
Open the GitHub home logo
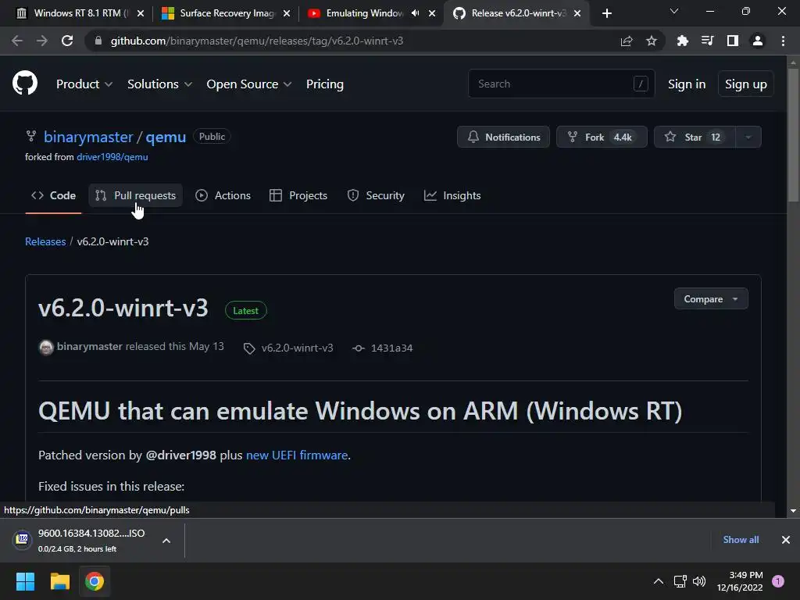(x=24, y=83)
